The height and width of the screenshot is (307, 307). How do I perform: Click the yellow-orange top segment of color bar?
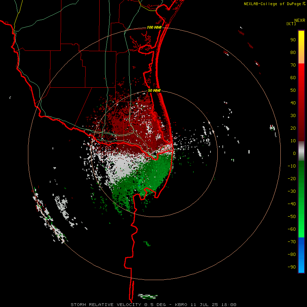point(301,47)
